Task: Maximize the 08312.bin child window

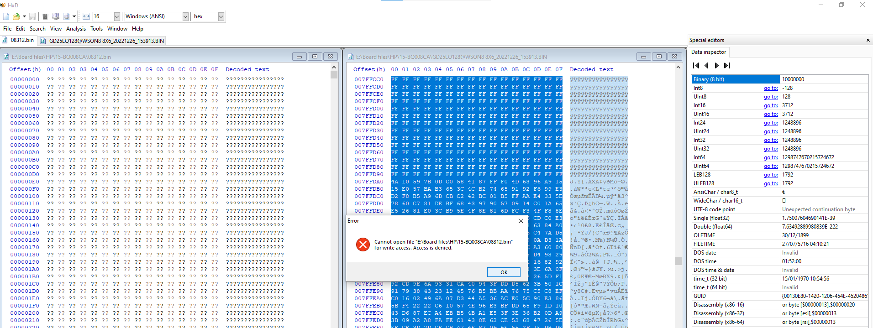Action: [315, 57]
